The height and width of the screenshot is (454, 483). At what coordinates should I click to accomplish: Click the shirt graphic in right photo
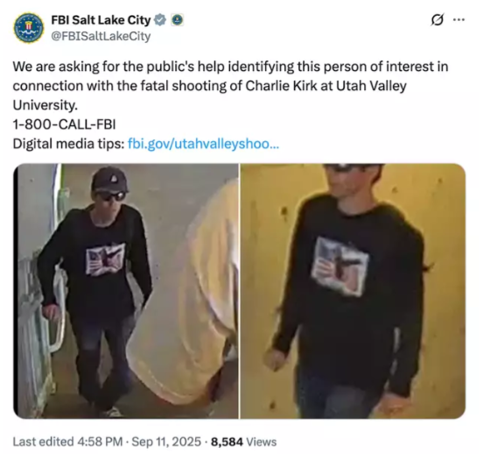(x=340, y=266)
